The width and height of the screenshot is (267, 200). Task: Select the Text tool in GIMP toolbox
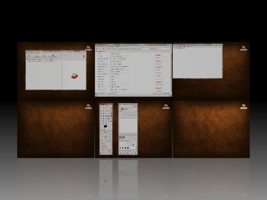coord(111,116)
